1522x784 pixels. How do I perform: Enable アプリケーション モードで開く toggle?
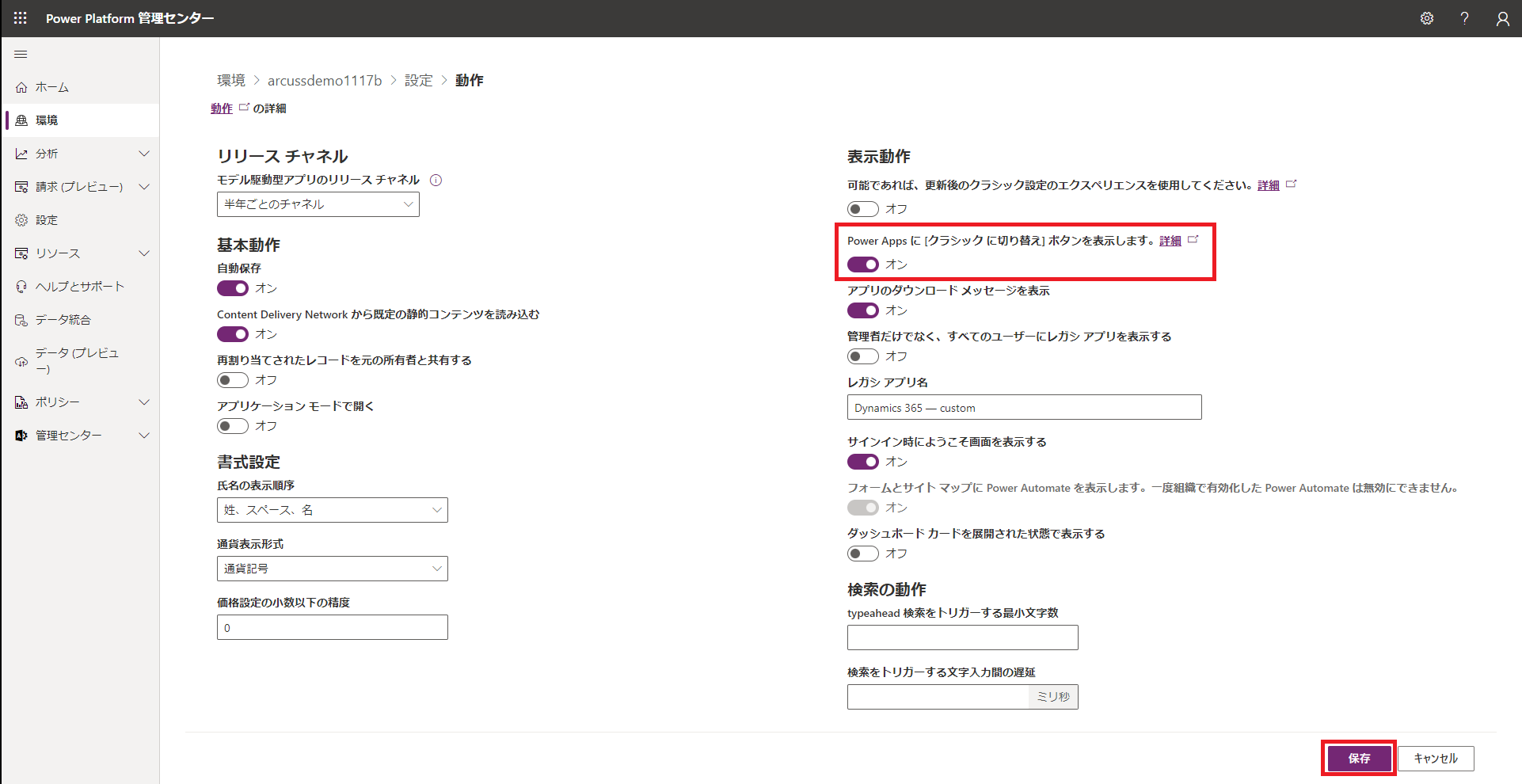pyautogui.click(x=233, y=426)
